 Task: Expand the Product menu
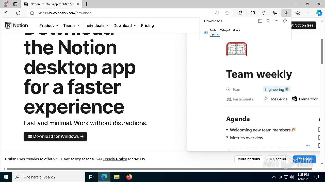pos(49,25)
